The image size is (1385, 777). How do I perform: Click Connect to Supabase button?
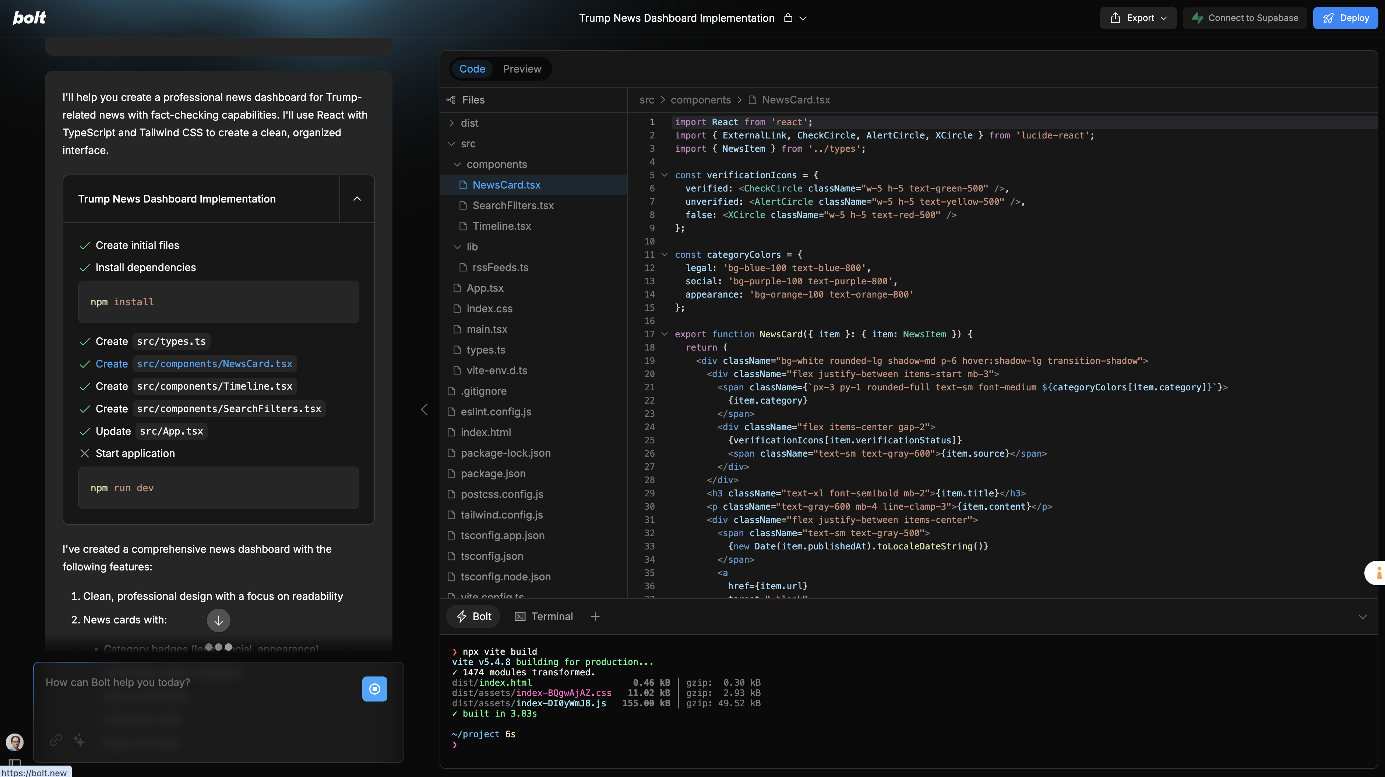(x=1245, y=18)
